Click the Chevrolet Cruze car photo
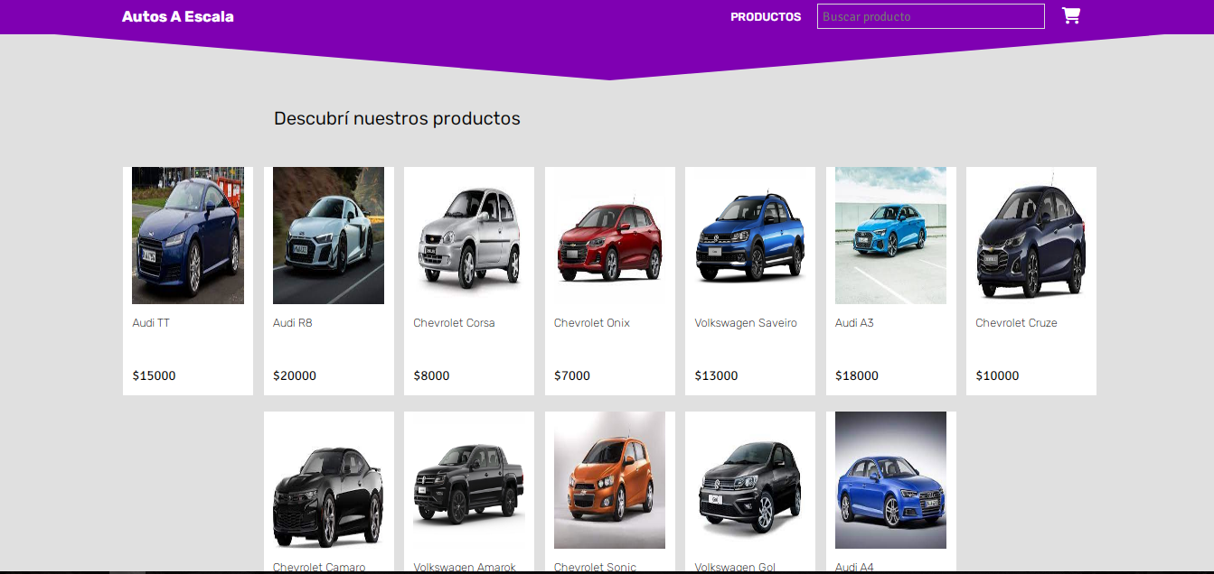 [x=1031, y=236]
